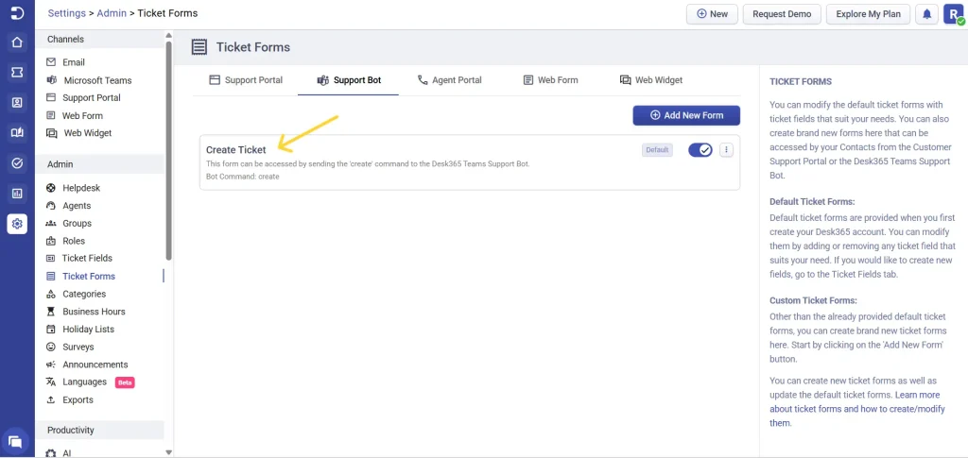This screenshot has width=968, height=458.
Task: Click the Microsoft Teams icon in sidebar
Action: 51,80
